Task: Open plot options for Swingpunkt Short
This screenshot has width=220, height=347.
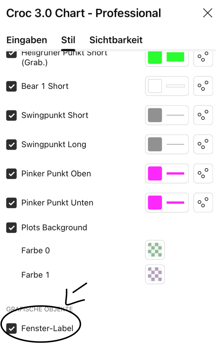Action: [x=203, y=115]
